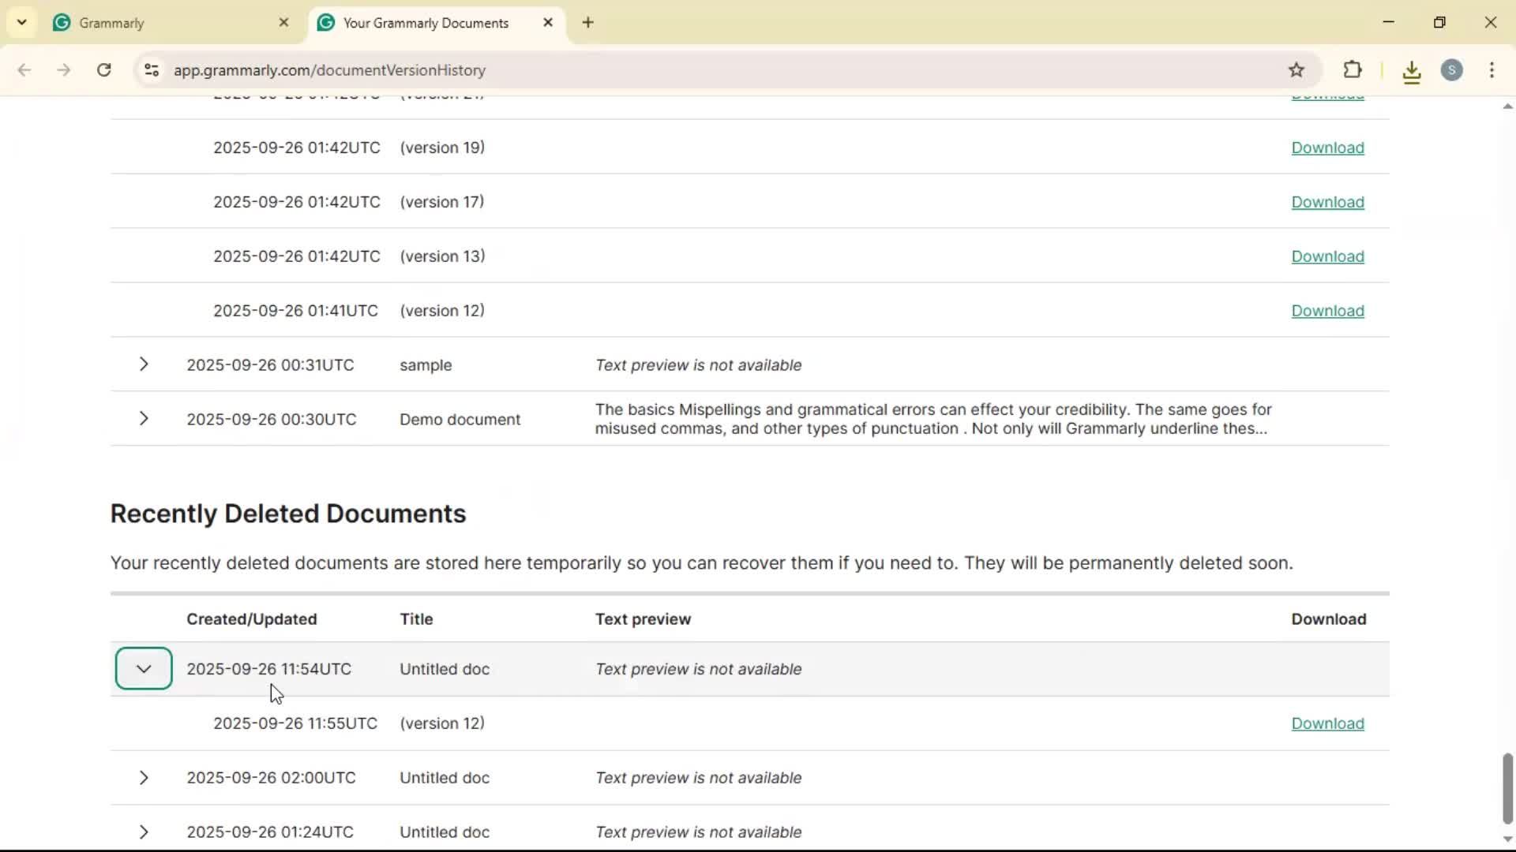The height and width of the screenshot is (852, 1516).
Task: Expand the sample document versions
Action: point(144,364)
